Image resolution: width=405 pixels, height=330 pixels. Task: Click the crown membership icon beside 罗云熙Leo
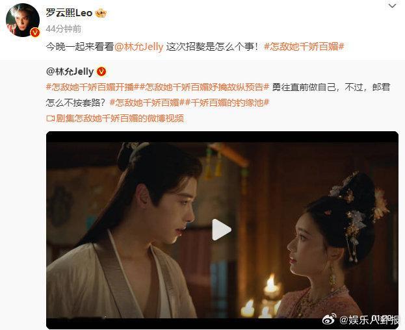[x=101, y=13]
